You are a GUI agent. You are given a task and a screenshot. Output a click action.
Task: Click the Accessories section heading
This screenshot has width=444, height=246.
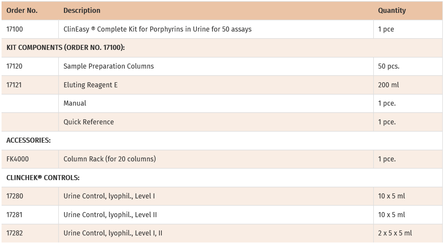pos(28,140)
